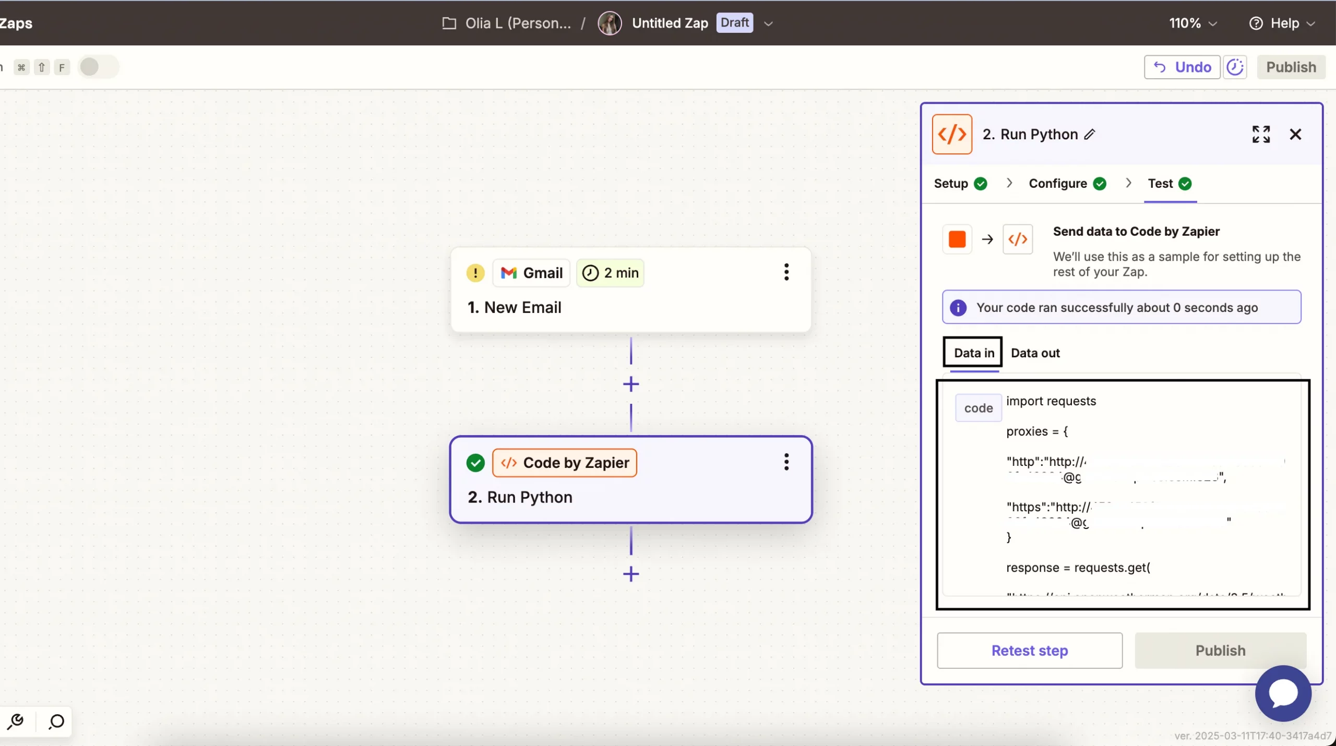
Task: Switch to the Configure tab
Action: 1067,183
